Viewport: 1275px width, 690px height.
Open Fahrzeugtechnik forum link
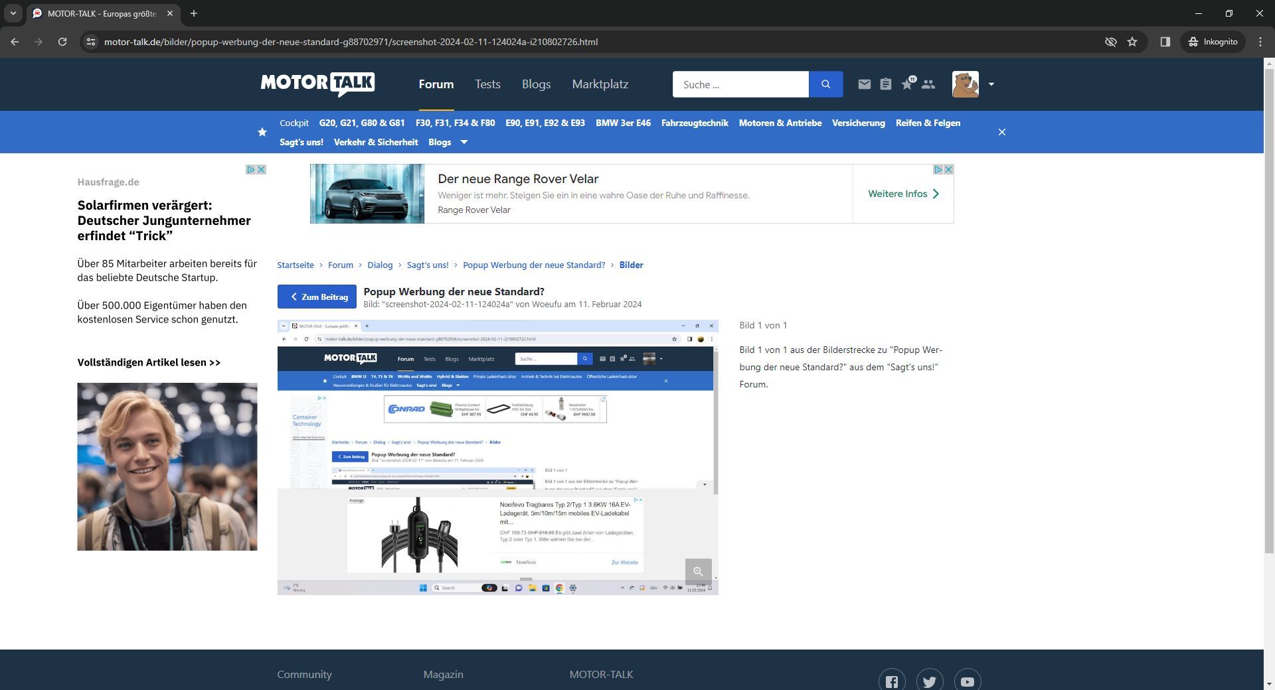[695, 123]
